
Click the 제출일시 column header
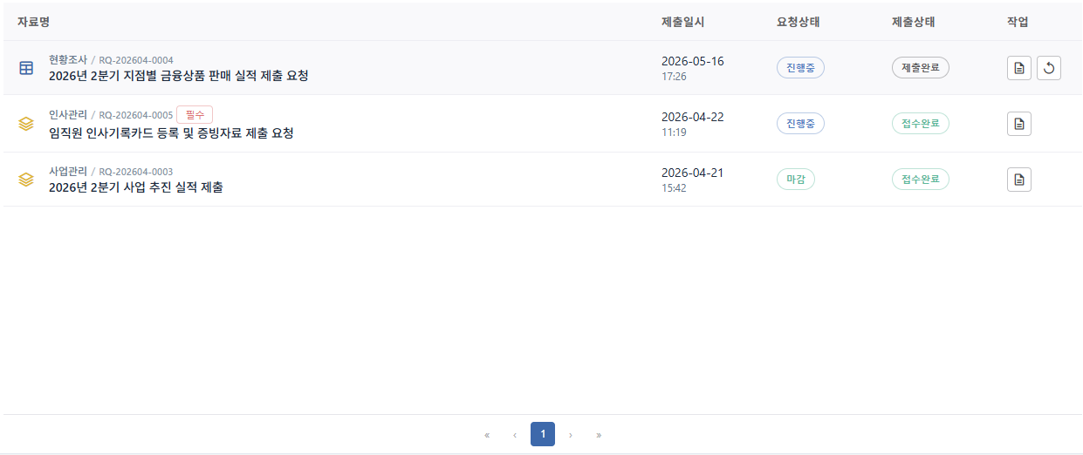pyautogui.click(x=683, y=22)
